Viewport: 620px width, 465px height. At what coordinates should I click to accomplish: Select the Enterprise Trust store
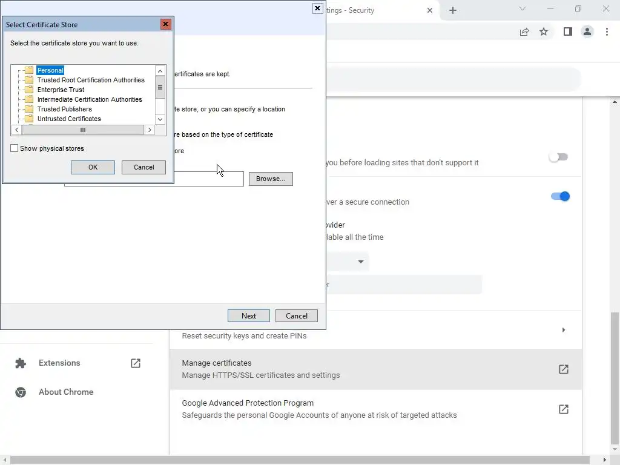(x=61, y=90)
